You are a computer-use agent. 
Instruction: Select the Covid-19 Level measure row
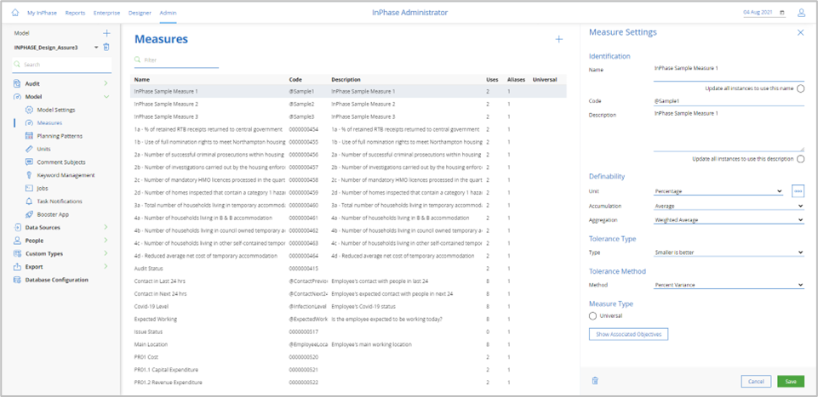pos(348,306)
